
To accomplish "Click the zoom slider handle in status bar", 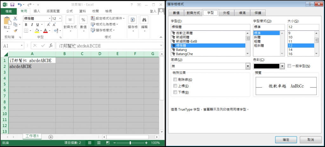I will tap(130, 143).
